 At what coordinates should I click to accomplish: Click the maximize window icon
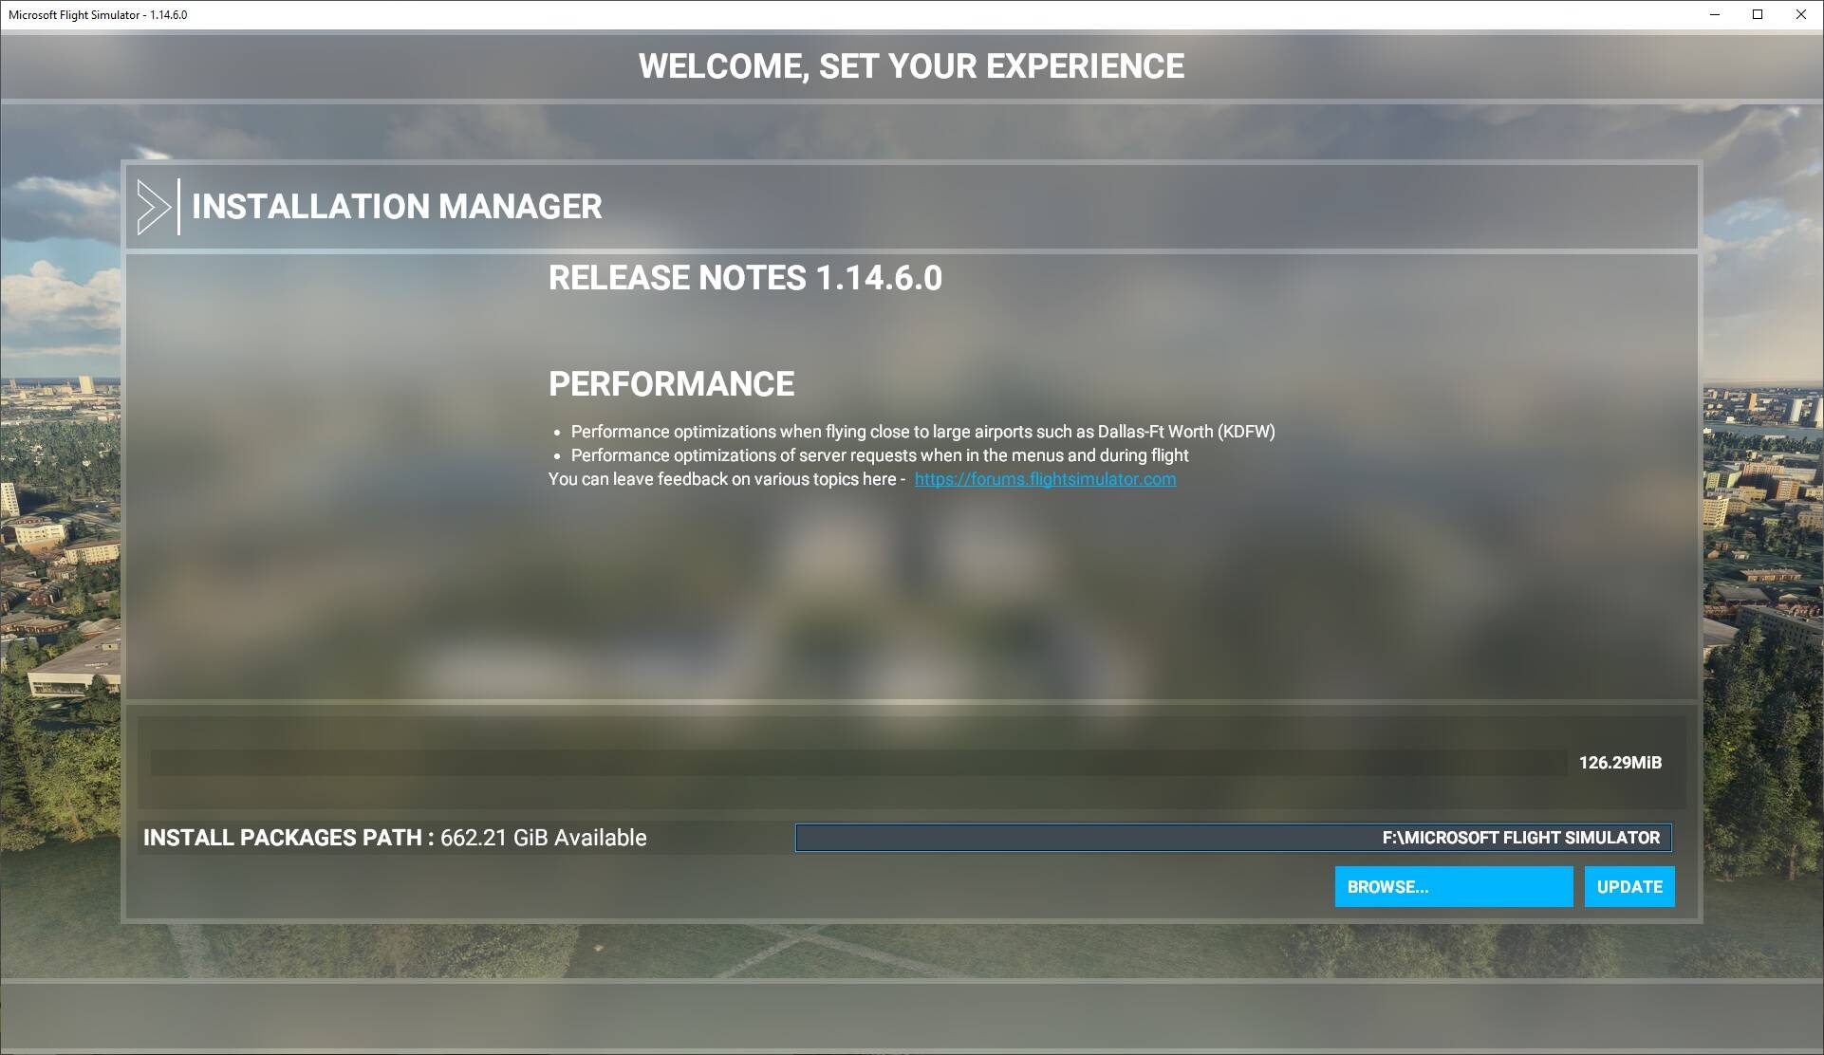pyautogui.click(x=1758, y=15)
